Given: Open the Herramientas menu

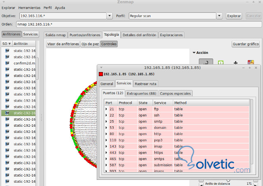Looking at the screenshot, I should click(x=29, y=8).
